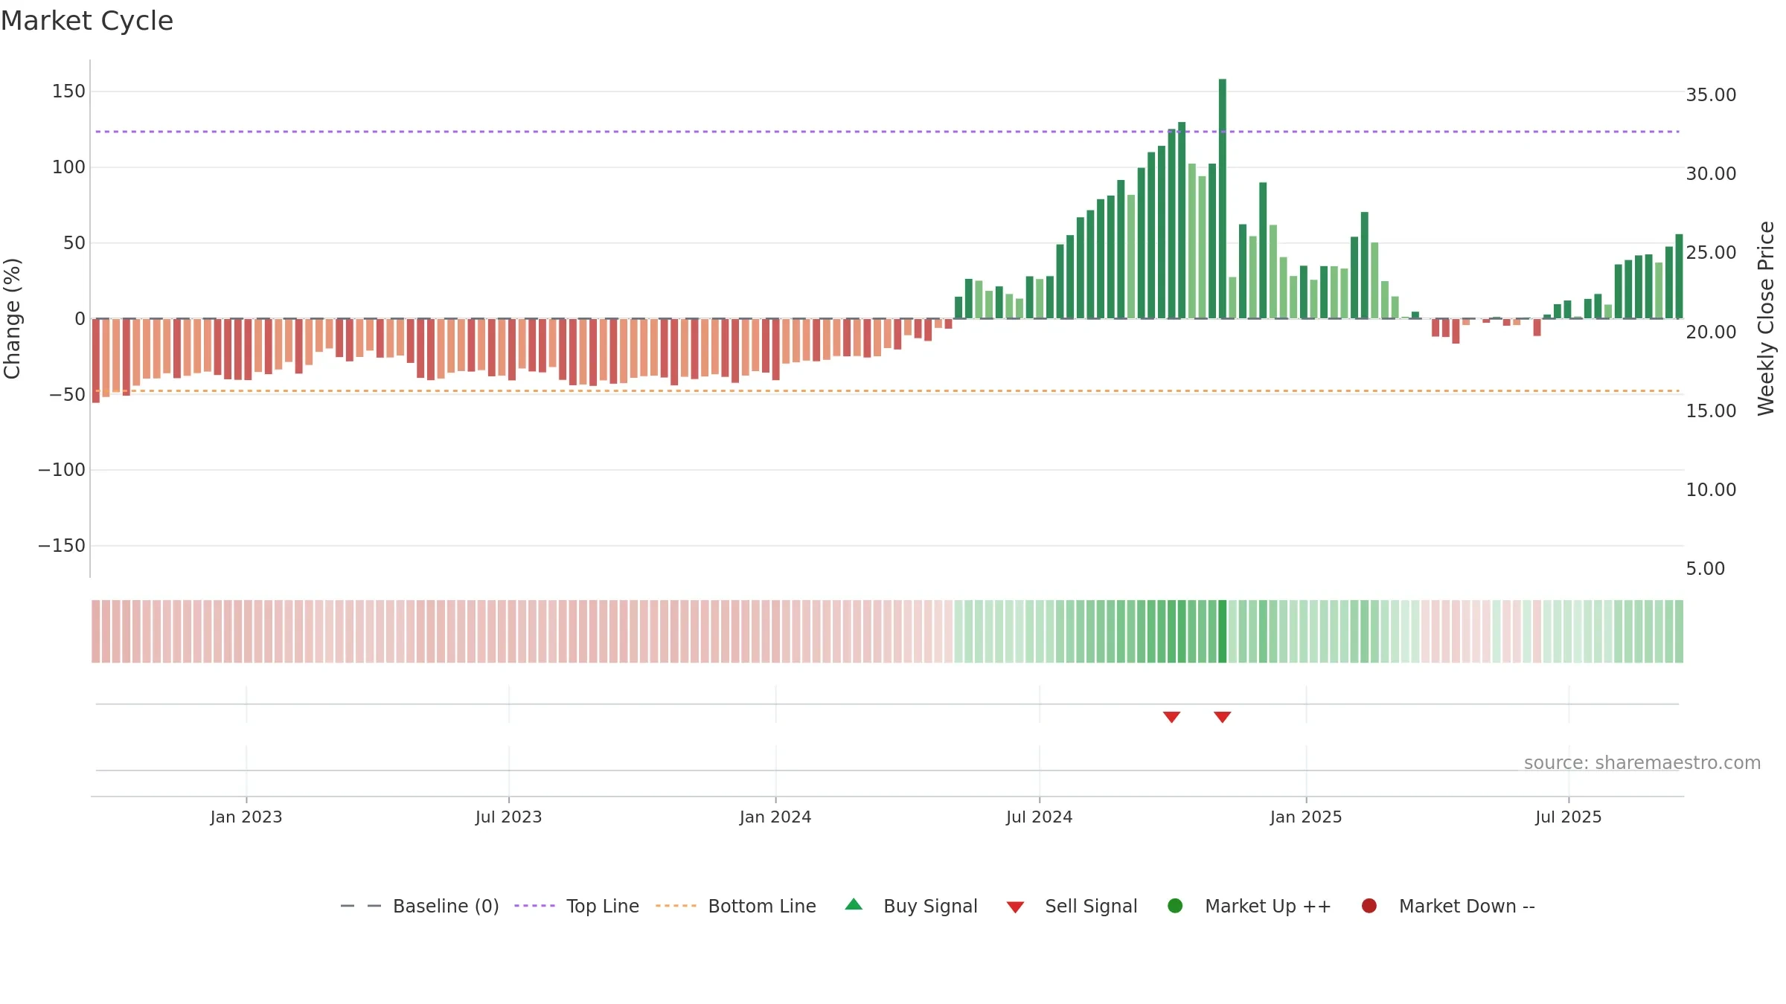The image size is (1786, 1004).
Task: Click the second red sell signal triangle
Action: click(x=1222, y=717)
